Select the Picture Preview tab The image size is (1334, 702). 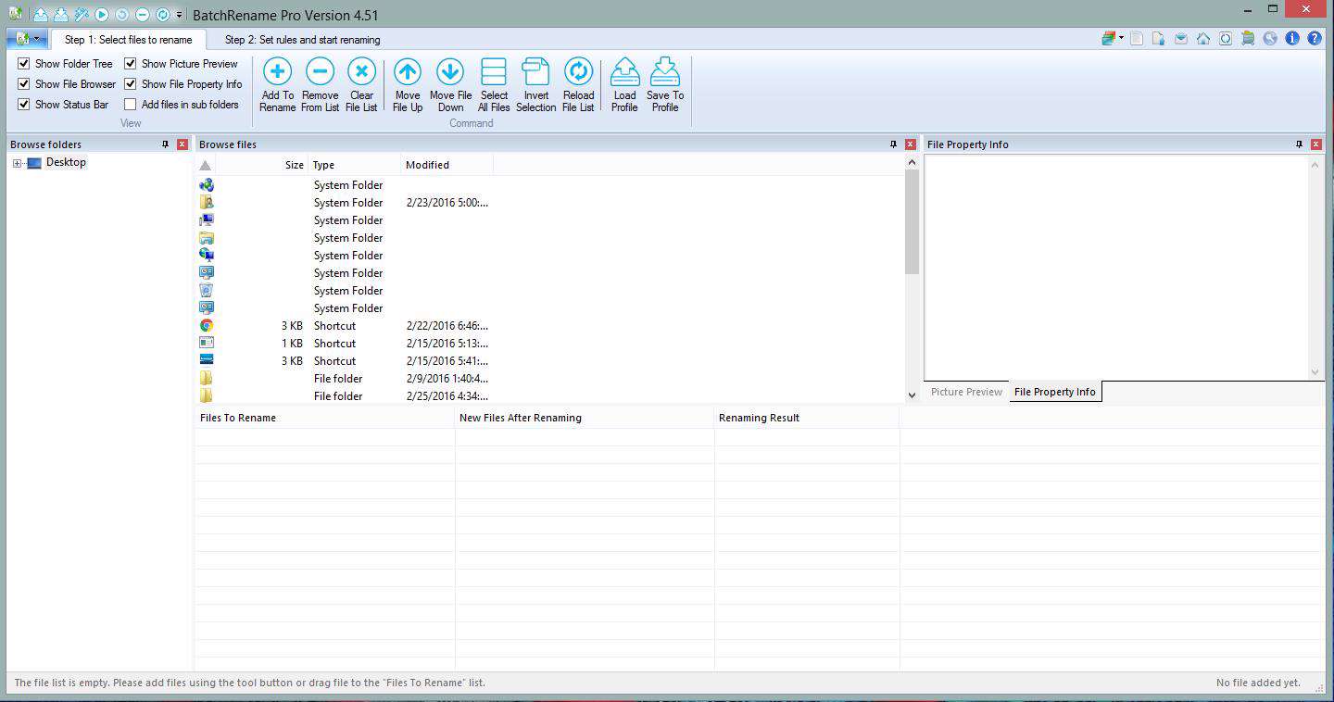(965, 392)
